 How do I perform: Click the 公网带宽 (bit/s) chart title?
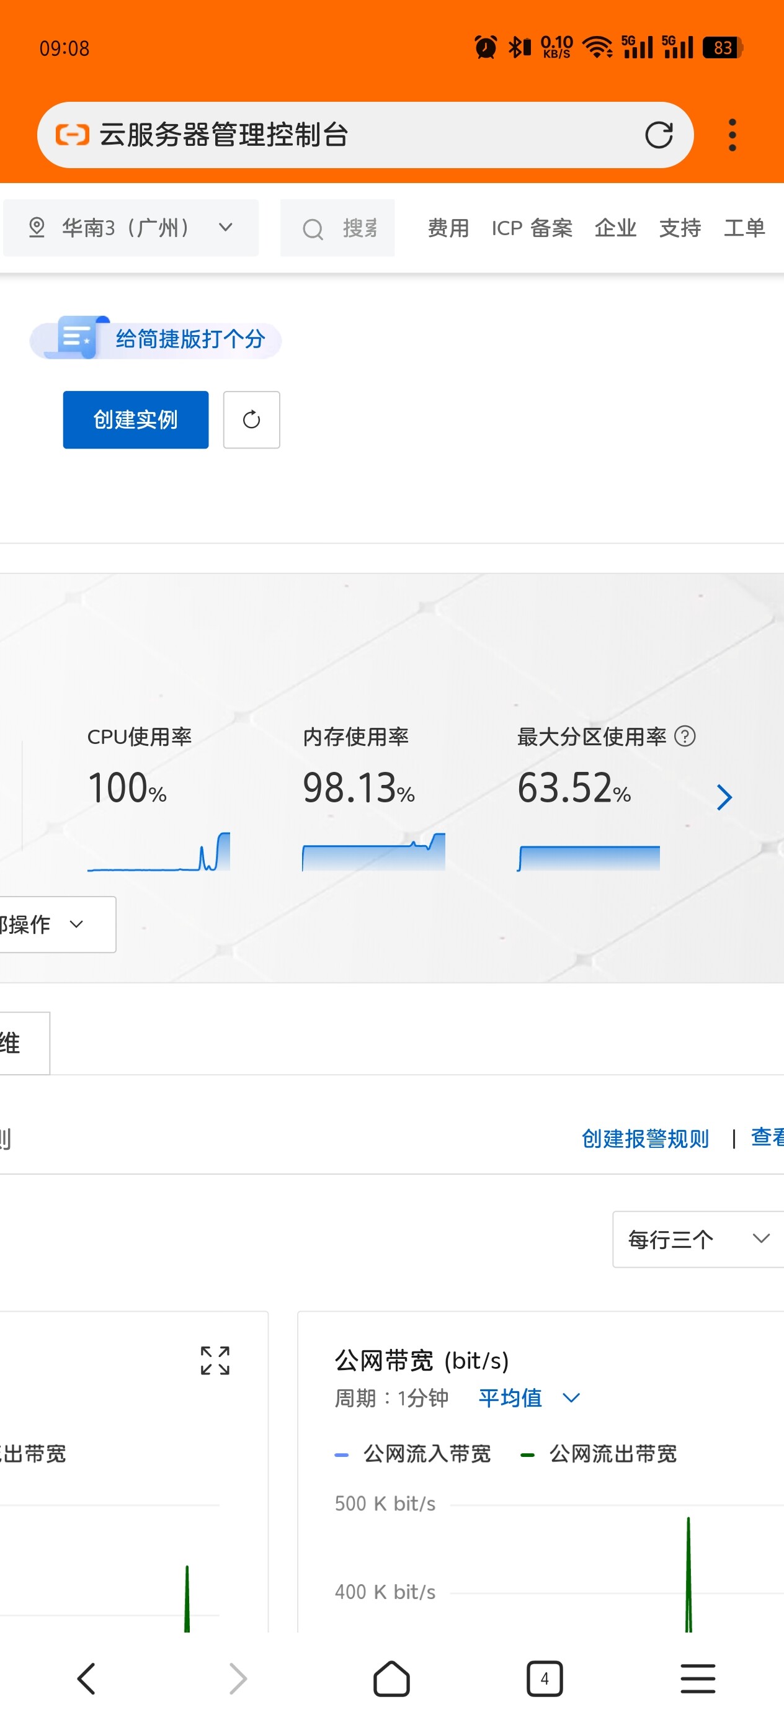point(422,1361)
